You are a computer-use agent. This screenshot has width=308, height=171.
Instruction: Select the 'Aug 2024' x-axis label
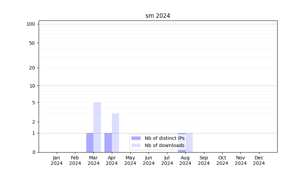tap(185, 160)
